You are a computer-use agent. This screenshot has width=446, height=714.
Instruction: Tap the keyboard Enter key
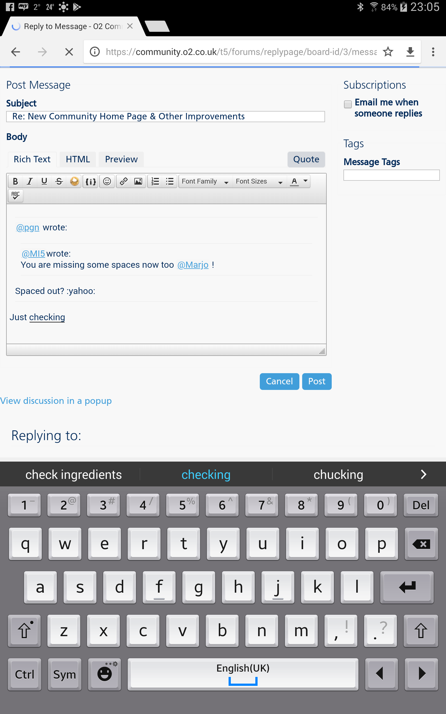click(407, 587)
